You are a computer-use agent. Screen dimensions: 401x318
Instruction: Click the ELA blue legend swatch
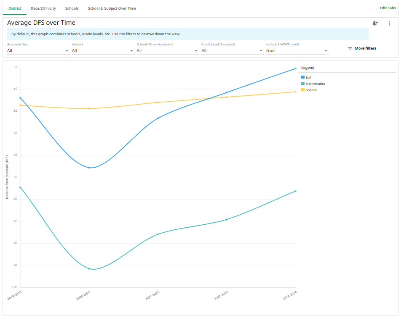[303, 77]
